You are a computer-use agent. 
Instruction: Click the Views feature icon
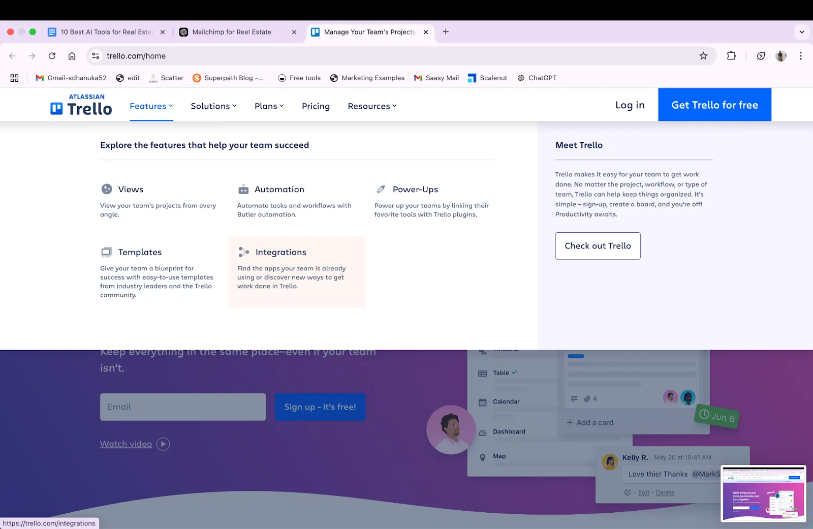point(106,189)
